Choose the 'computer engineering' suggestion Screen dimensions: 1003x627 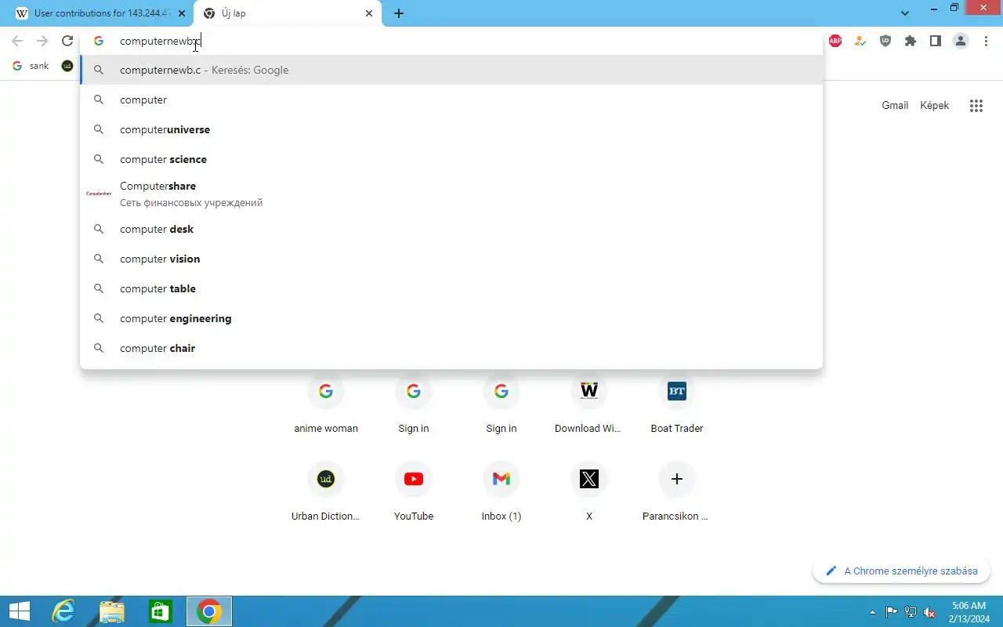[451, 318]
